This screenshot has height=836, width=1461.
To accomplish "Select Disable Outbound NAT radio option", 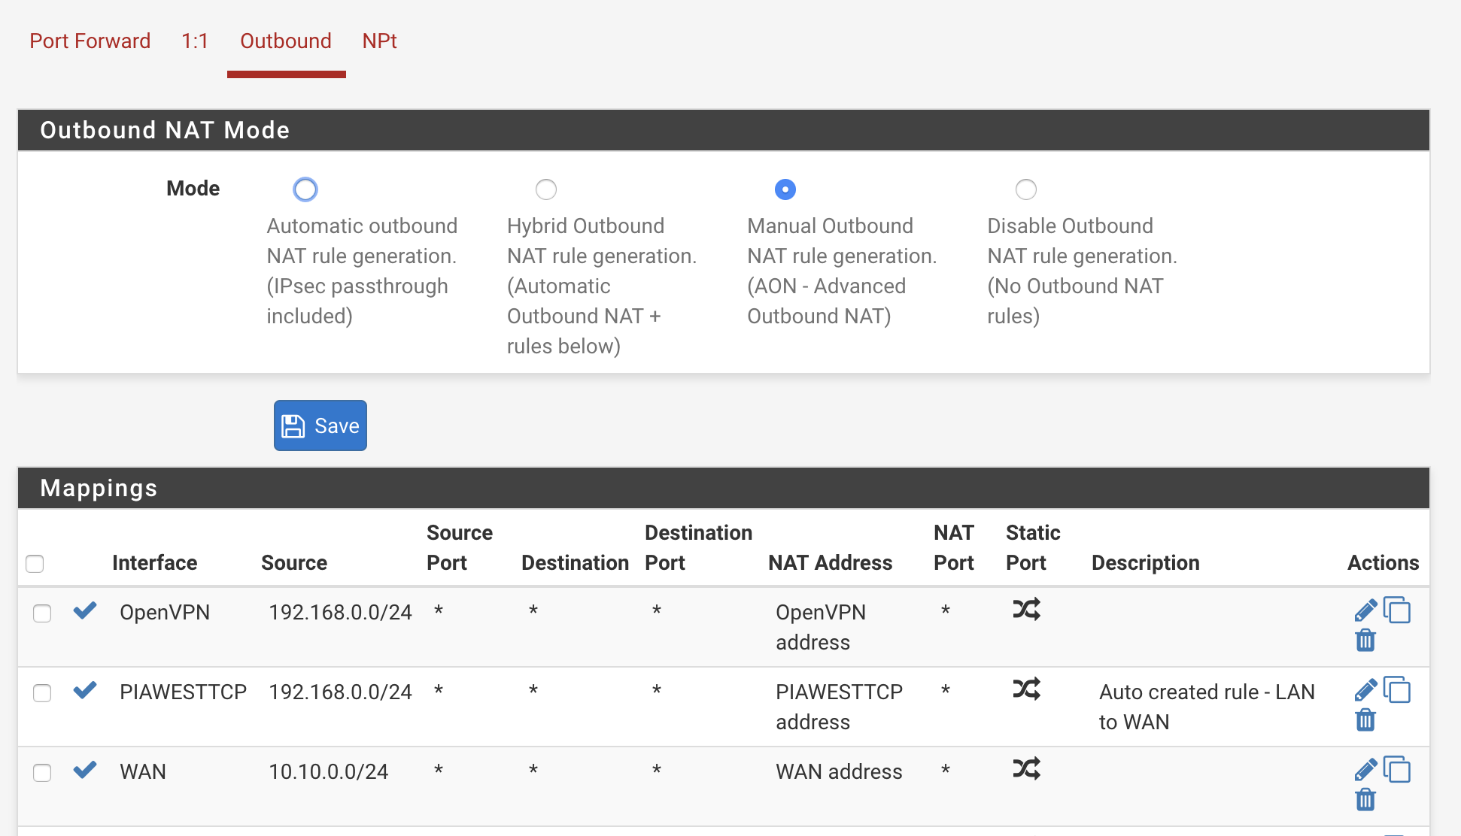I will coord(1026,189).
